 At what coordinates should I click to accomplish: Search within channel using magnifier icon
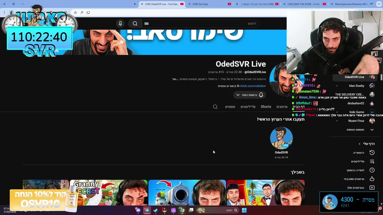(x=215, y=107)
